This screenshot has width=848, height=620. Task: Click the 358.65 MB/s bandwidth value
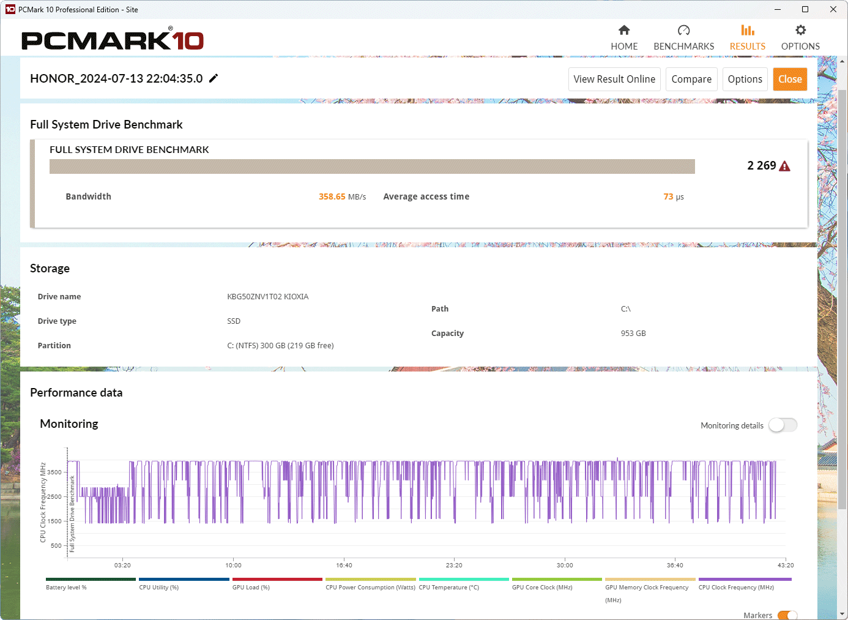(x=342, y=196)
